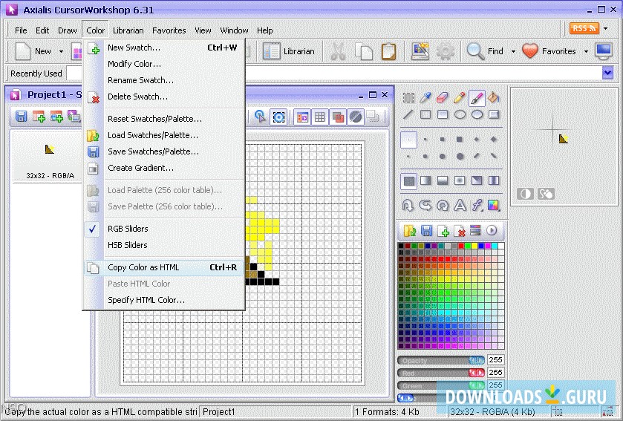Image resolution: width=623 pixels, height=421 pixels.
Task: Select the radial gradient fill mode
Action: (460, 181)
